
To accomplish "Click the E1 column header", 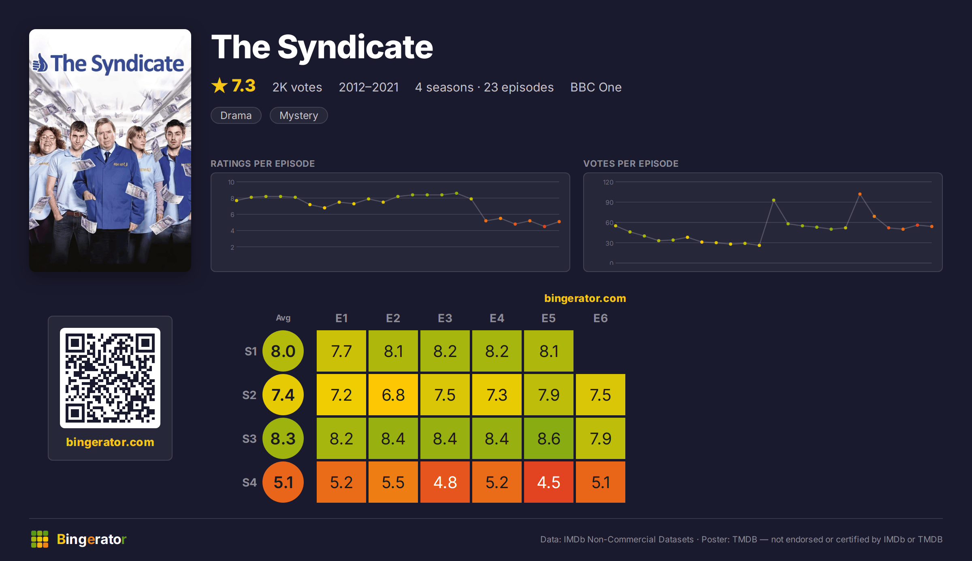I will tap(341, 318).
